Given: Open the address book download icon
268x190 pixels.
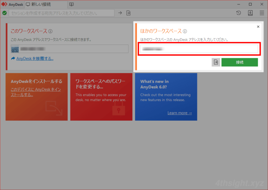Looking at the screenshot, I should click(x=250, y=13).
